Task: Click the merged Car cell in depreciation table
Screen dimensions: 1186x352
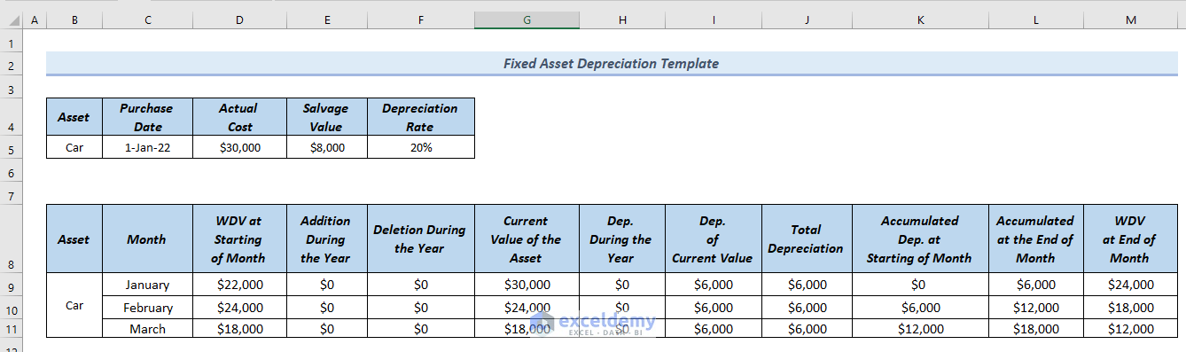Action: (x=74, y=306)
